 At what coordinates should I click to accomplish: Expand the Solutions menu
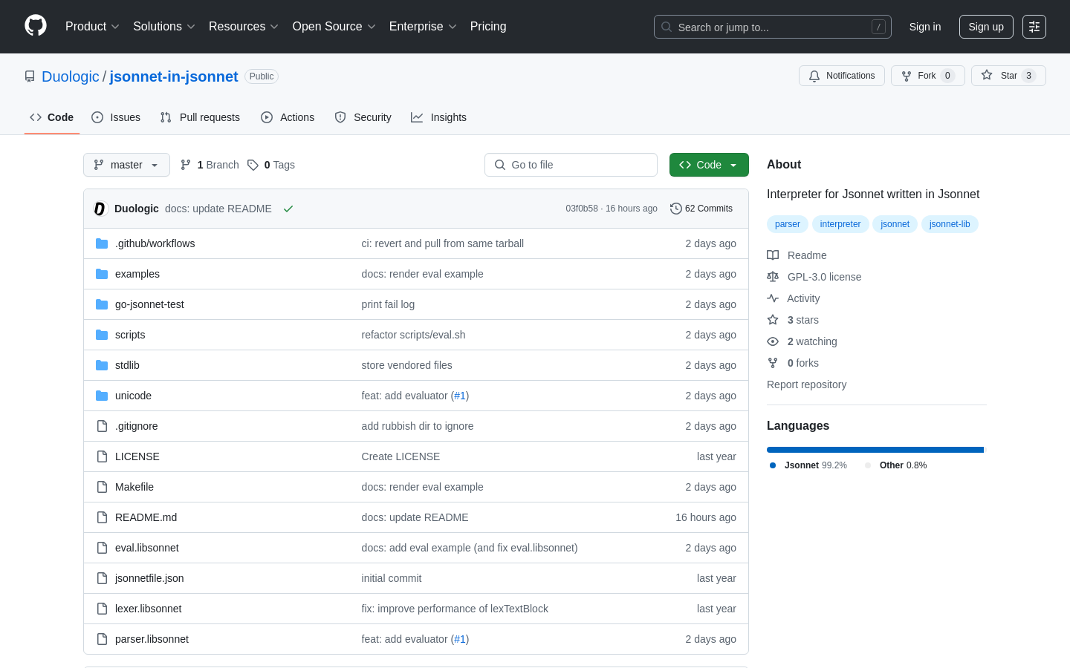(164, 27)
